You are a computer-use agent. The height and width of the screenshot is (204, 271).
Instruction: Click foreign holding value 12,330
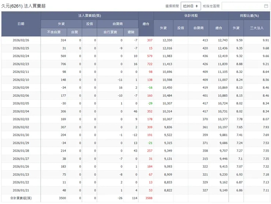(x=167, y=40)
